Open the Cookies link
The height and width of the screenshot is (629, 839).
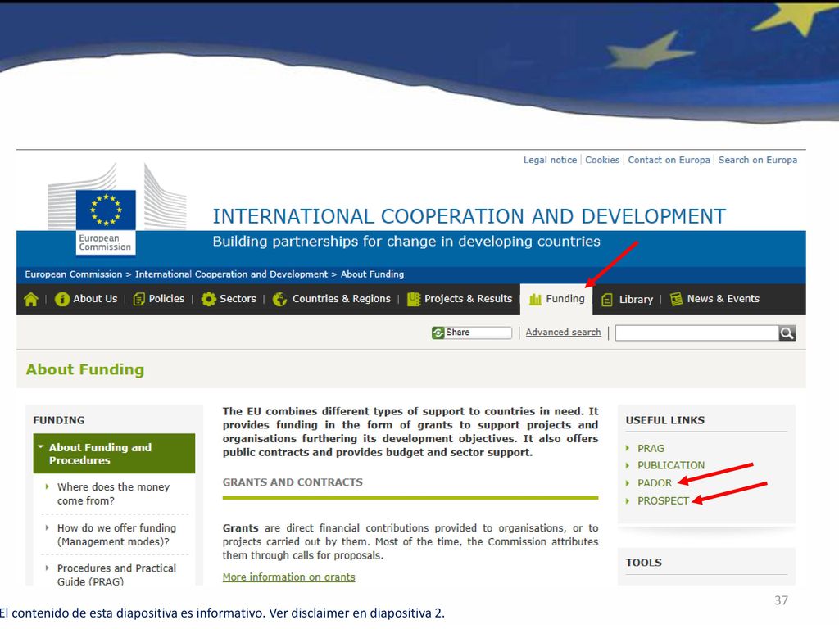(x=602, y=160)
